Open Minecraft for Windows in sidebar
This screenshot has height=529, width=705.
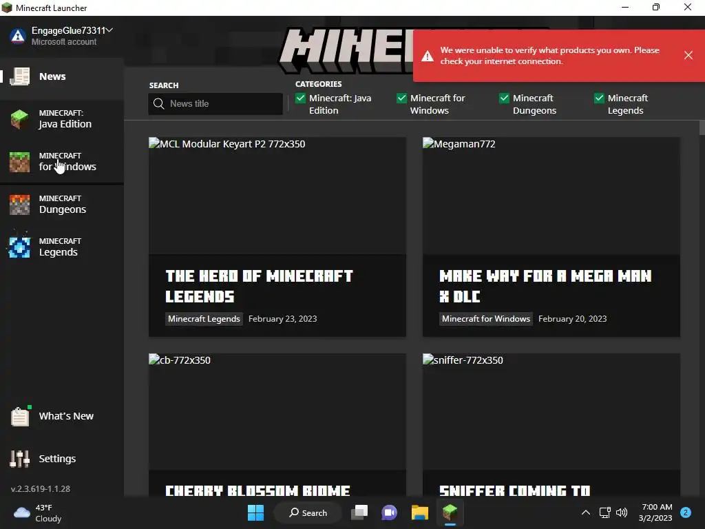coord(62,162)
